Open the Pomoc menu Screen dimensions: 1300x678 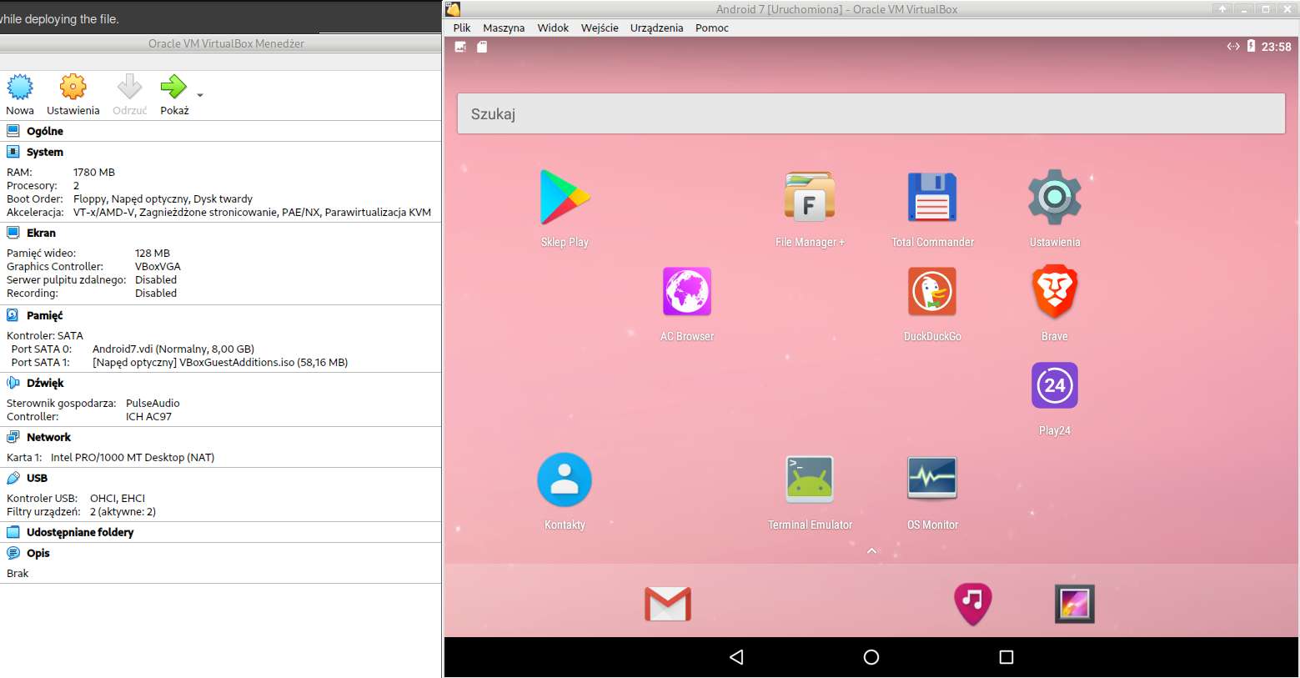tap(711, 28)
